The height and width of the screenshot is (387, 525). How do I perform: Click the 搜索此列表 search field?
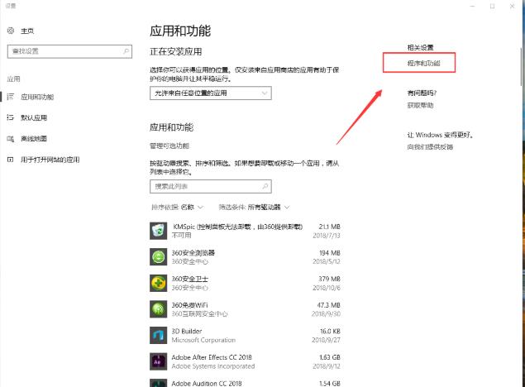pos(215,187)
